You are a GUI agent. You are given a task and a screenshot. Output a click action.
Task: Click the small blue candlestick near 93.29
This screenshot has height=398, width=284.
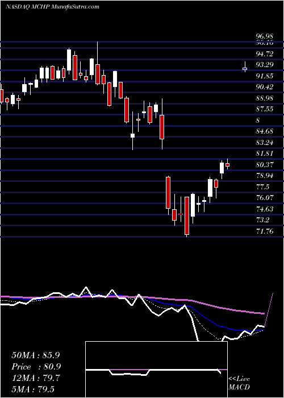click(x=245, y=69)
